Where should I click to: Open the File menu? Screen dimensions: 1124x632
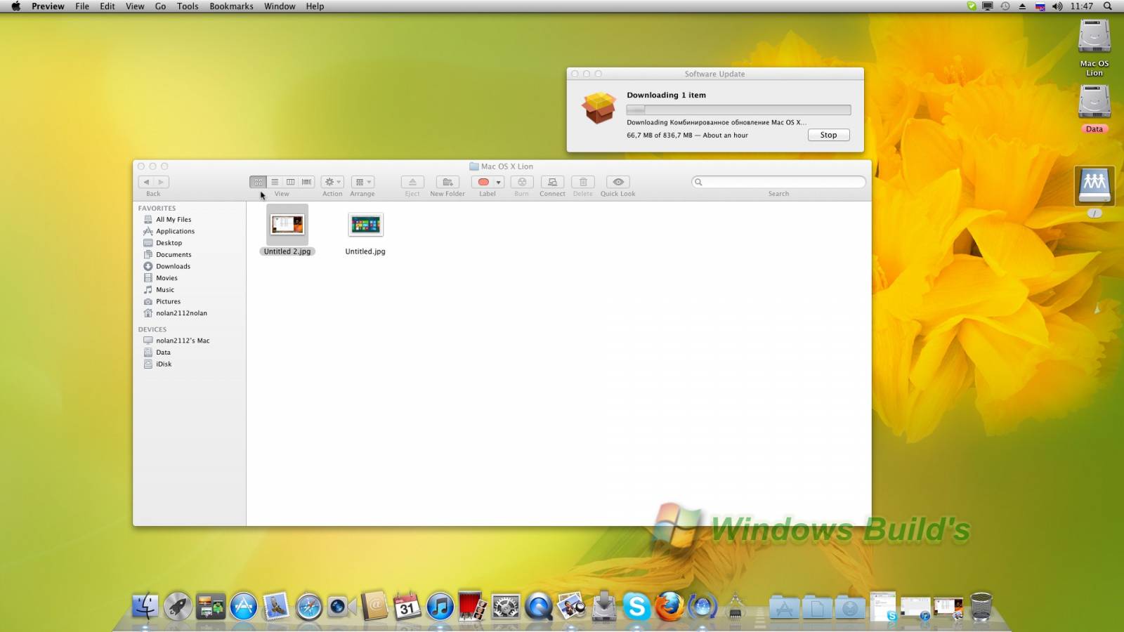[82, 6]
